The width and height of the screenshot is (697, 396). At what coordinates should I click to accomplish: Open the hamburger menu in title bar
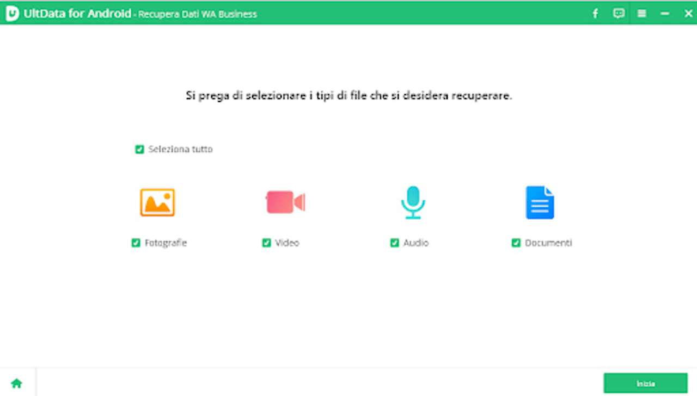point(642,14)
